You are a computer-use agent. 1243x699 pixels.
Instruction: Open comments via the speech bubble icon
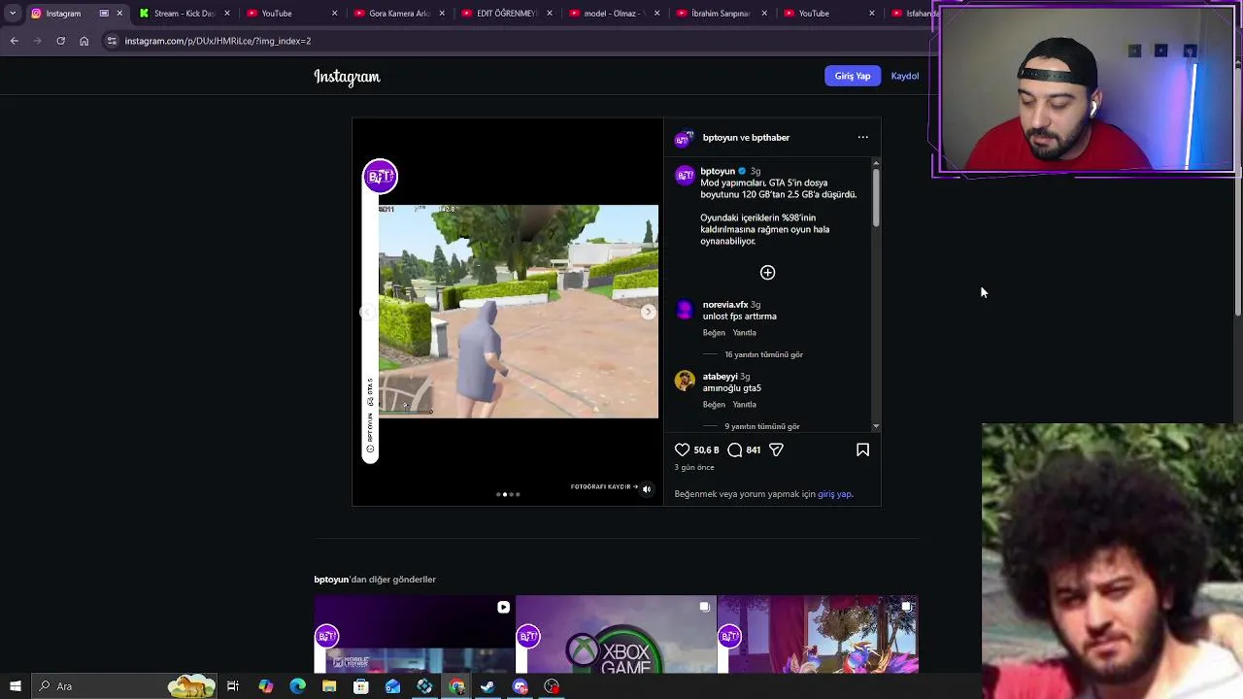tap(735, 449)
